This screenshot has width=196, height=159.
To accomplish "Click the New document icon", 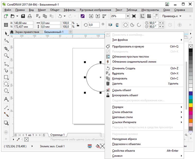I will click(6, 16).
